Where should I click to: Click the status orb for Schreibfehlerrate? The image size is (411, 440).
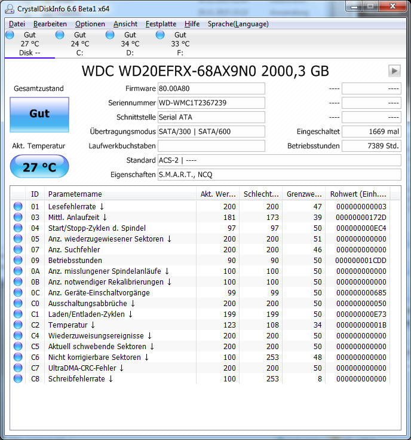[18, 378]
